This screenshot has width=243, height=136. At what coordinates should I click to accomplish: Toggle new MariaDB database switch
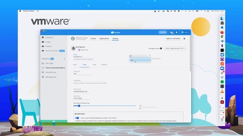77,118
